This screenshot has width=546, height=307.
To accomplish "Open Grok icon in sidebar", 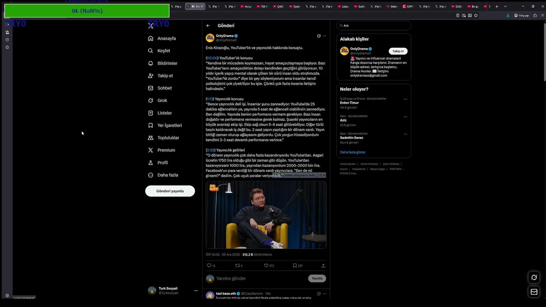I will (x=151, y=100).
